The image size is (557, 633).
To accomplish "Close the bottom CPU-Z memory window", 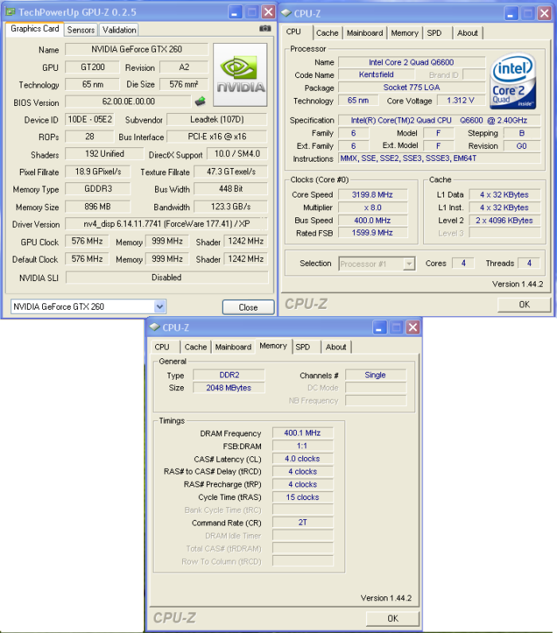I will [413, 327].
